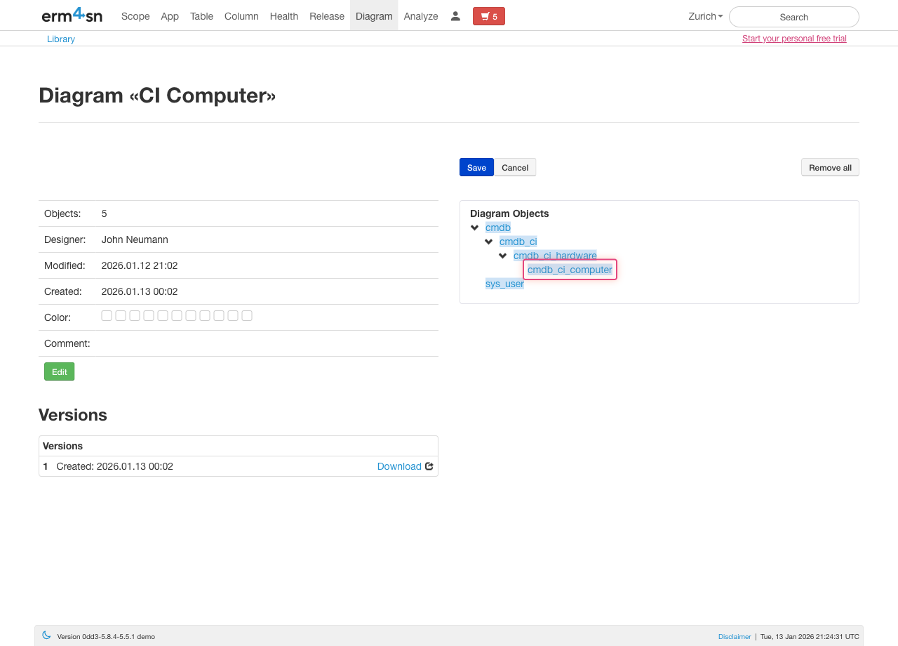Open the Zurich release dropdown
Viewport: 898px width, 646px height.
[x=705, y=16]
